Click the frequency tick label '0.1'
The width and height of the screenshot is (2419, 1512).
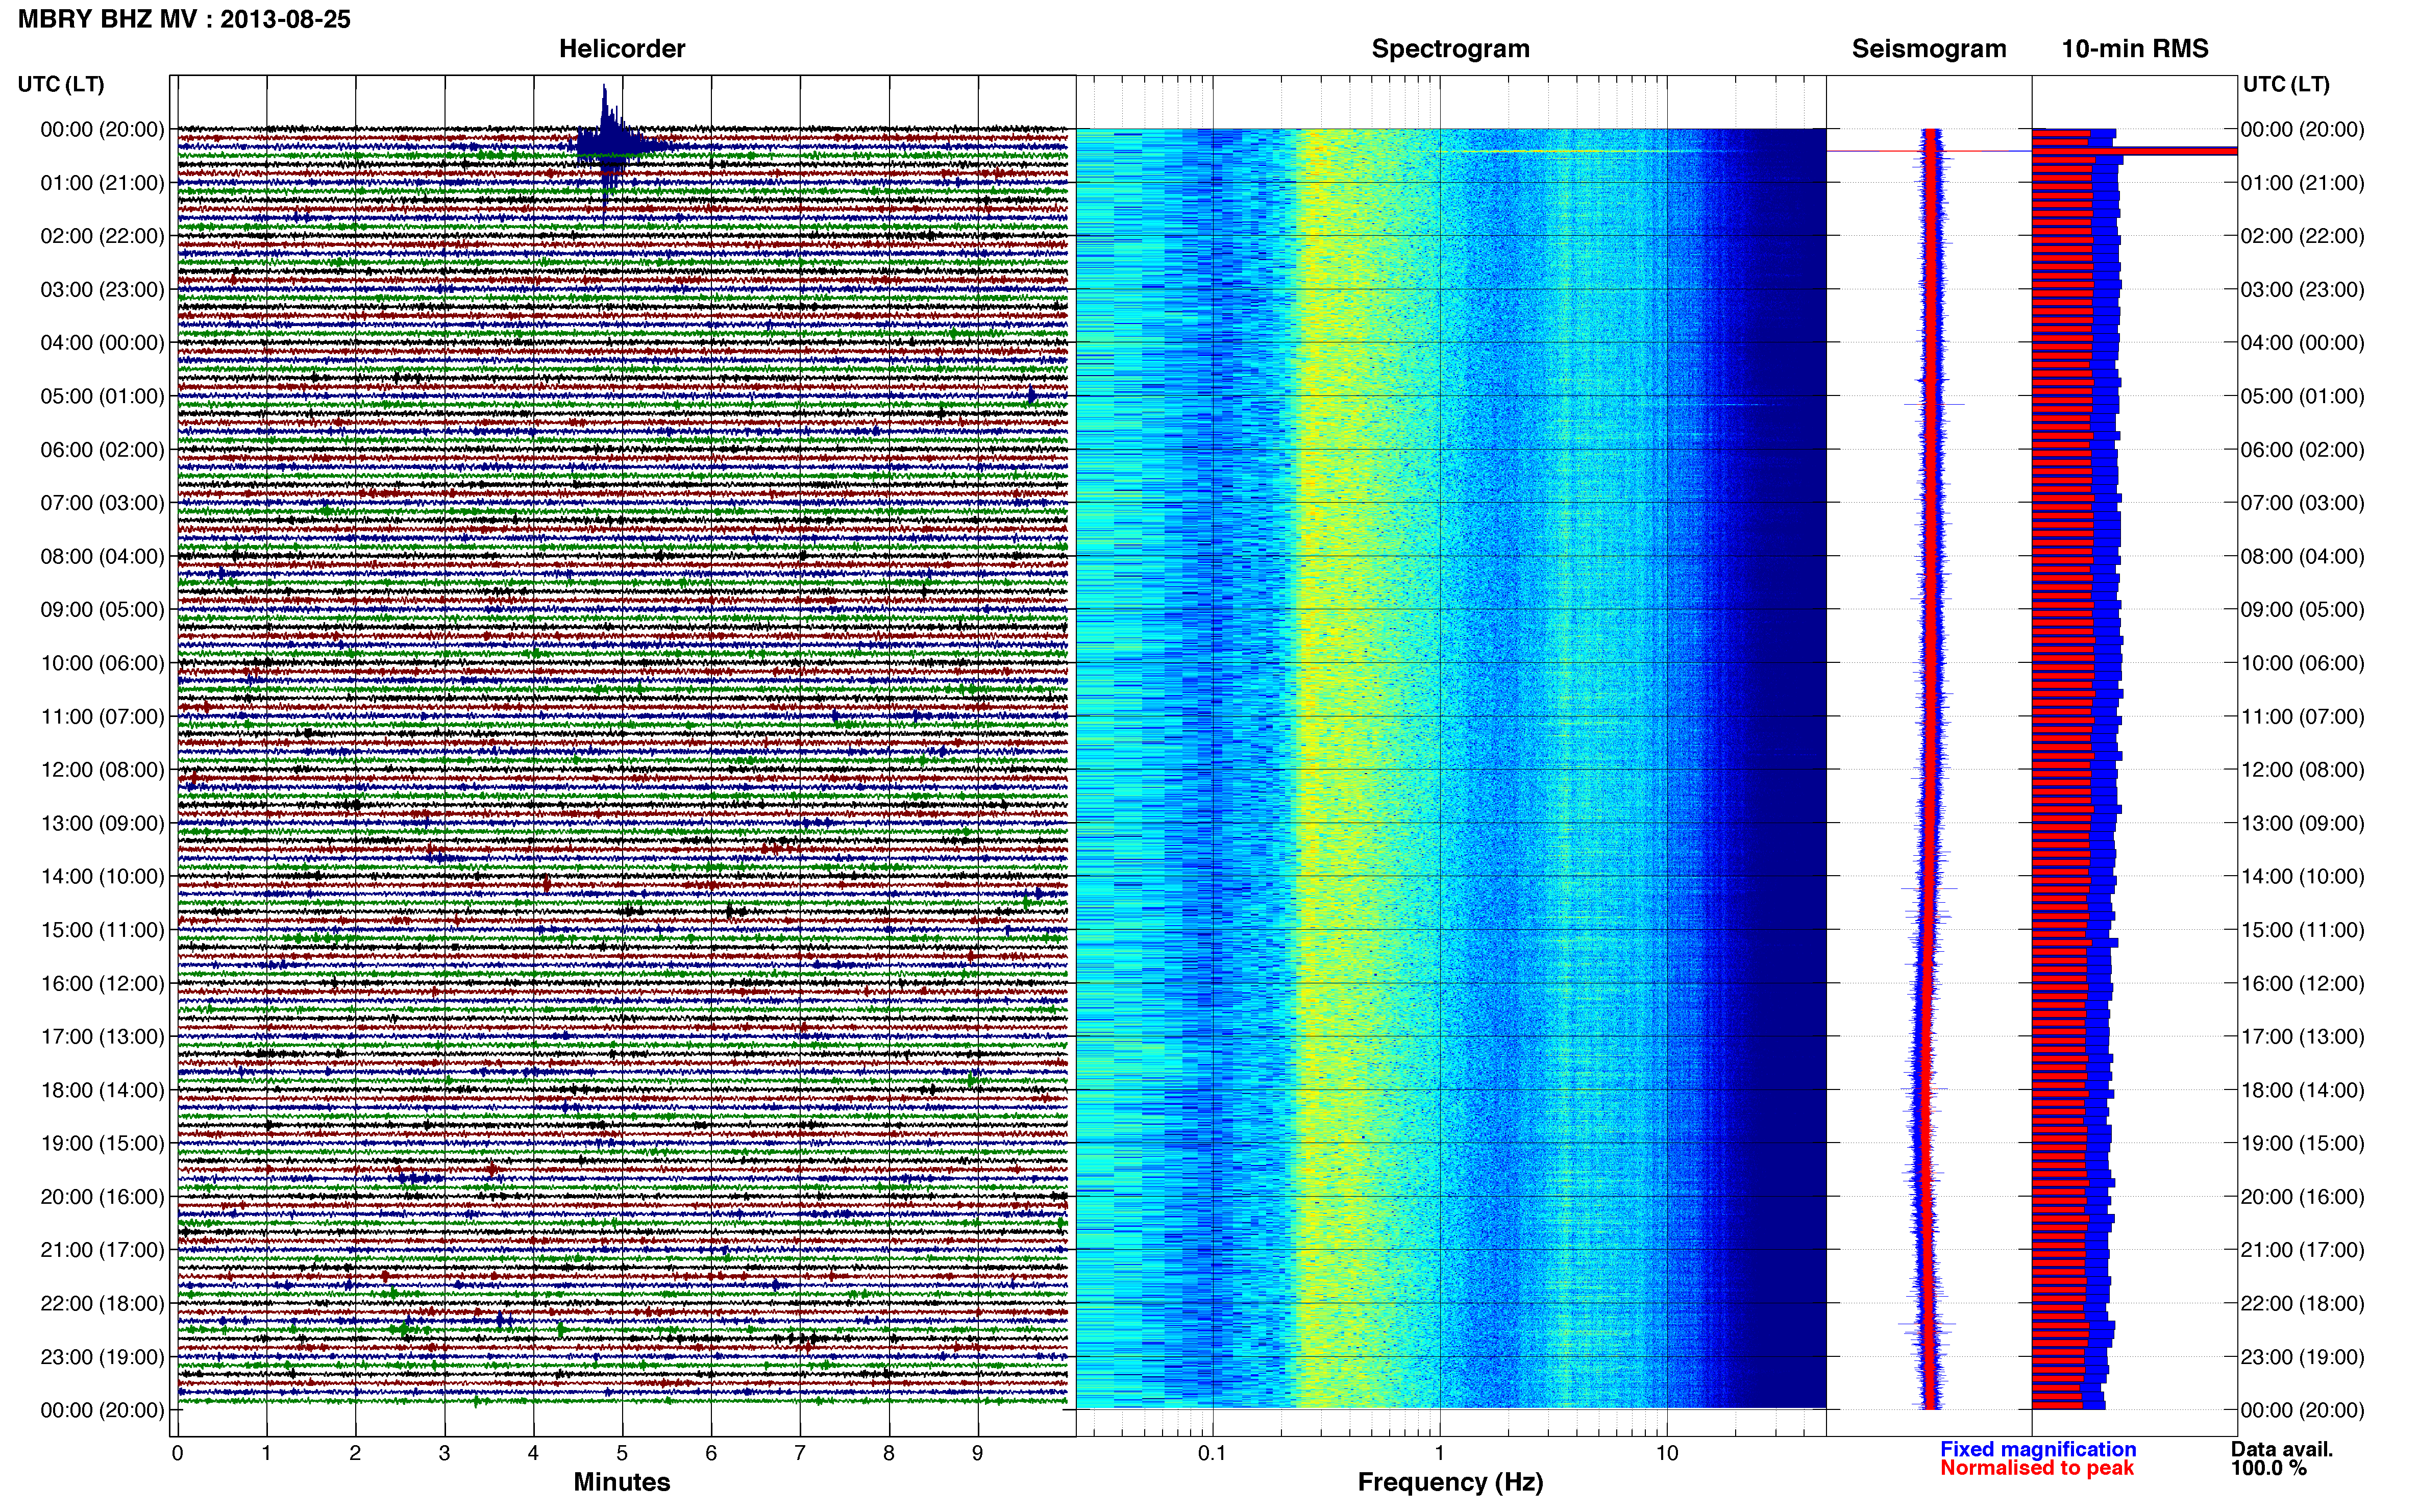1212,1453
